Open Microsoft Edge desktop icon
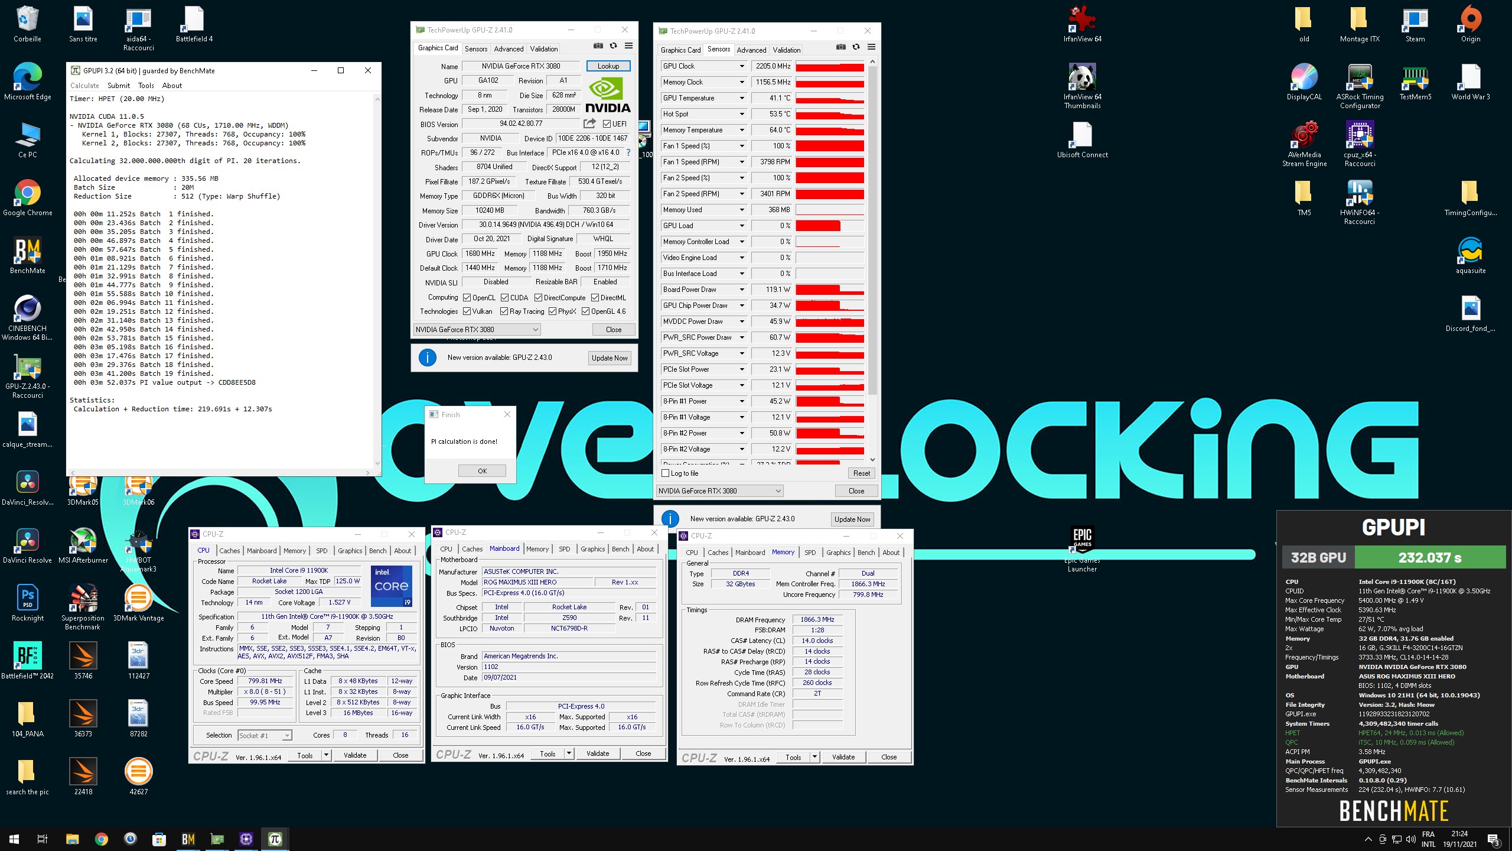This screenshot has width=1512, height=851. tap(27, 82)
